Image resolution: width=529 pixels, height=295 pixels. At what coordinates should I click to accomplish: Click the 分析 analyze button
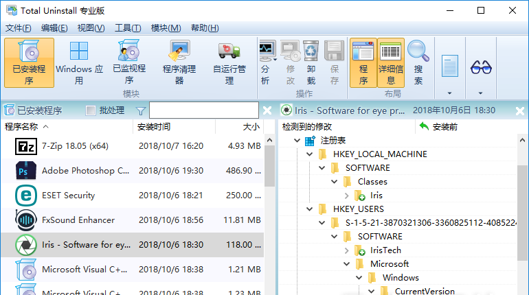[x=268, y=62]
